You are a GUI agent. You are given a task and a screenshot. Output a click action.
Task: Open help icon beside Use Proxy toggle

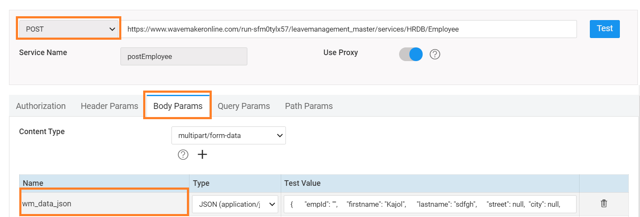click(x=435, y=54)
